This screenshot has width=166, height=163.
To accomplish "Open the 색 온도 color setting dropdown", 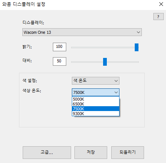I will pyautogui.click(x=96, y=81).
